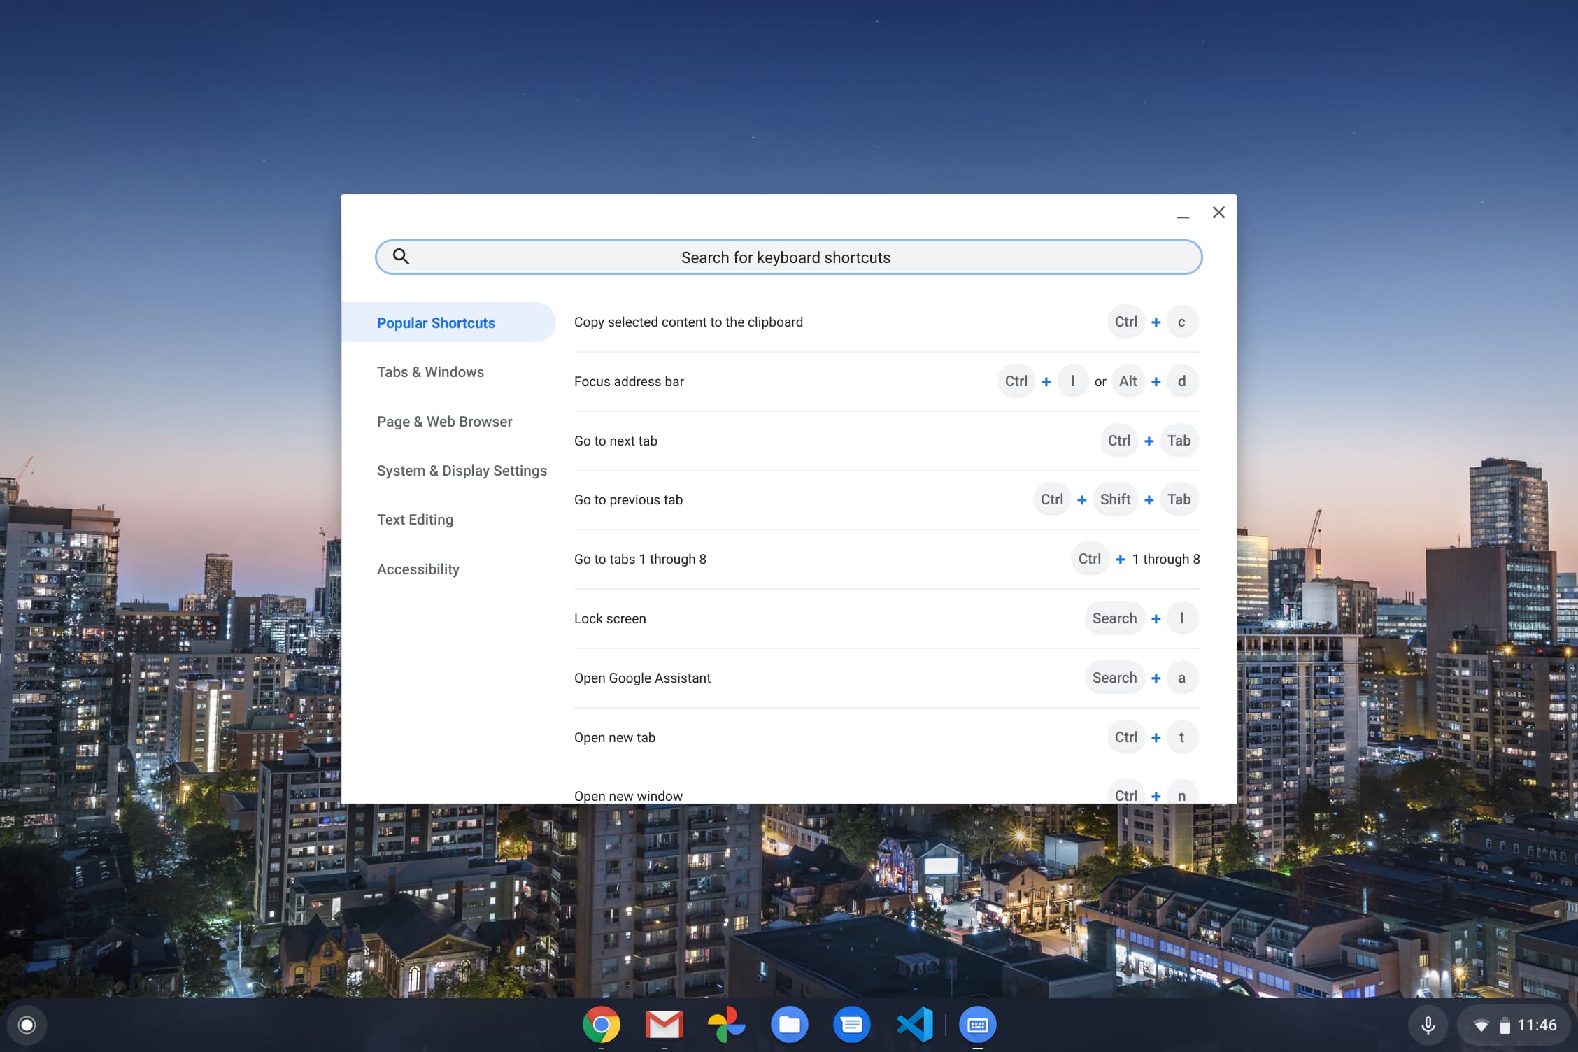Open the launcher circle button
This screenshot has height=1052, width=1578.
27,1025
